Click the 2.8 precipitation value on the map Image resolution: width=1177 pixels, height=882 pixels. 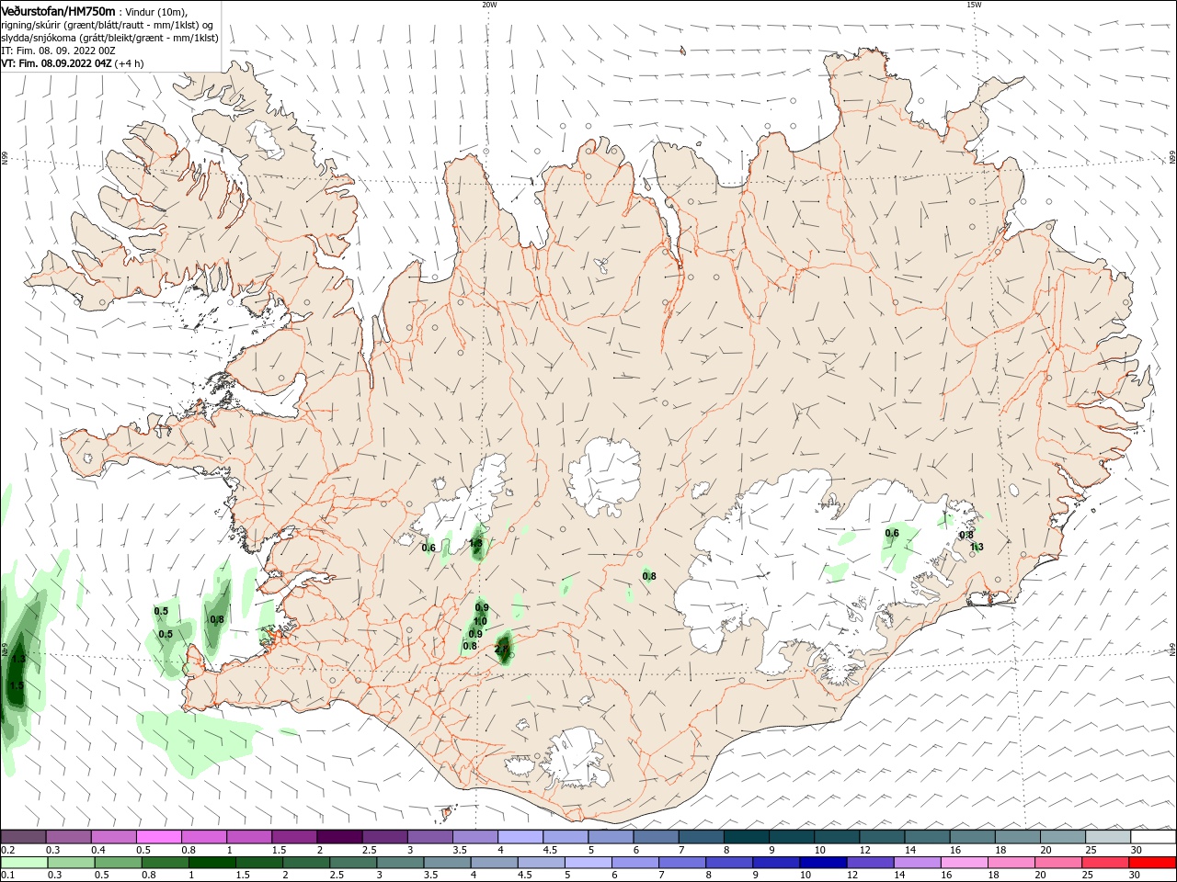(501, 649)
